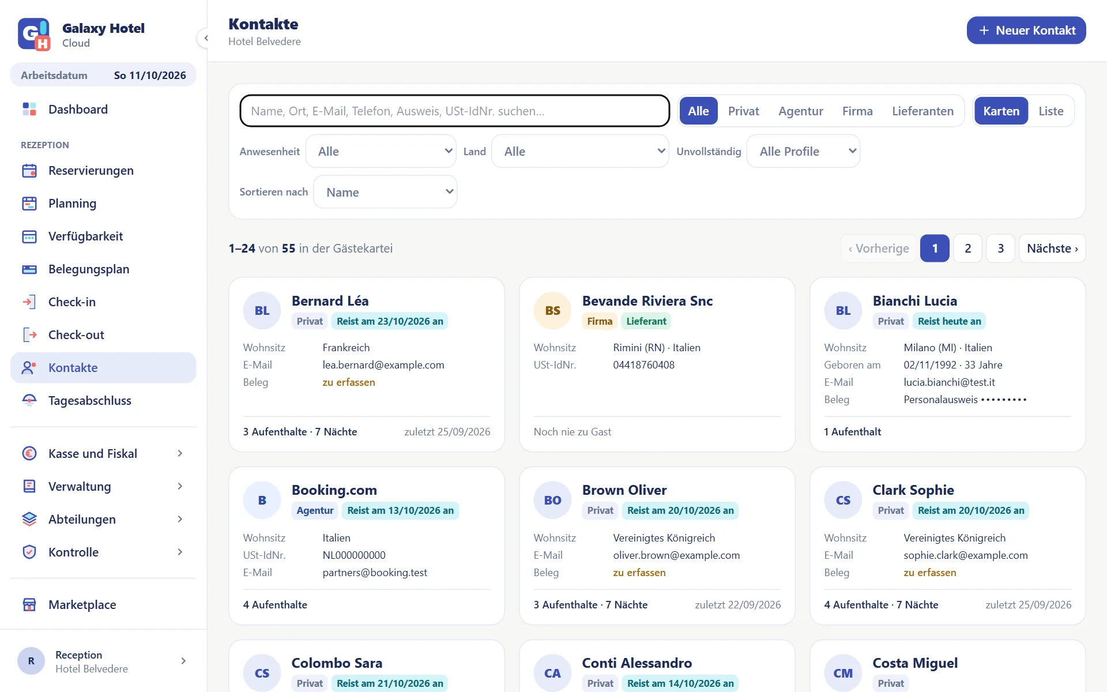The image size is (1107, 692).
Task: Click partners@booking.test email
Action: tap(375, 573)
